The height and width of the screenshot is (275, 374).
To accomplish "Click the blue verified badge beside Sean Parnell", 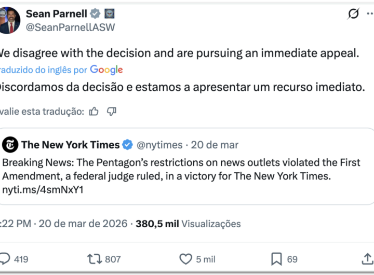I will point(96,14).
